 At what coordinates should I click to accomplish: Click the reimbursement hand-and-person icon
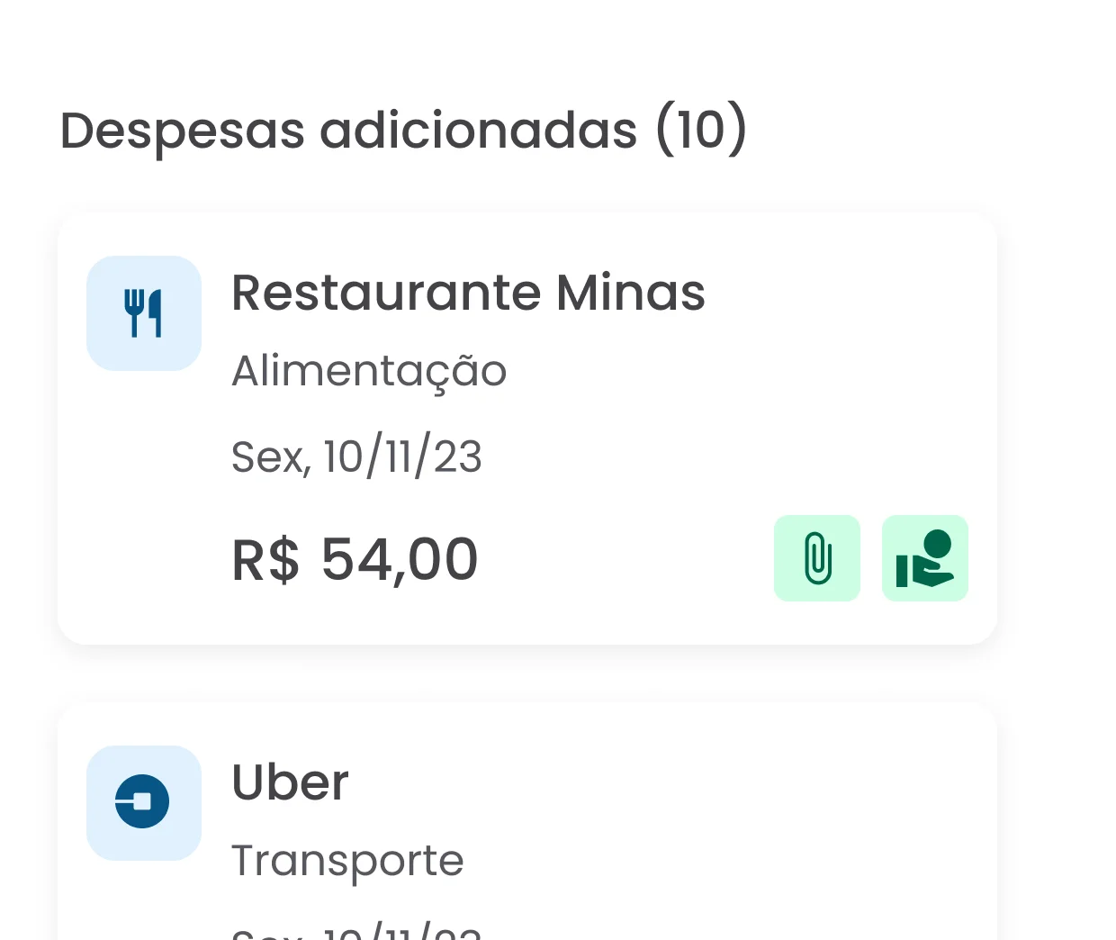(924, 558)
